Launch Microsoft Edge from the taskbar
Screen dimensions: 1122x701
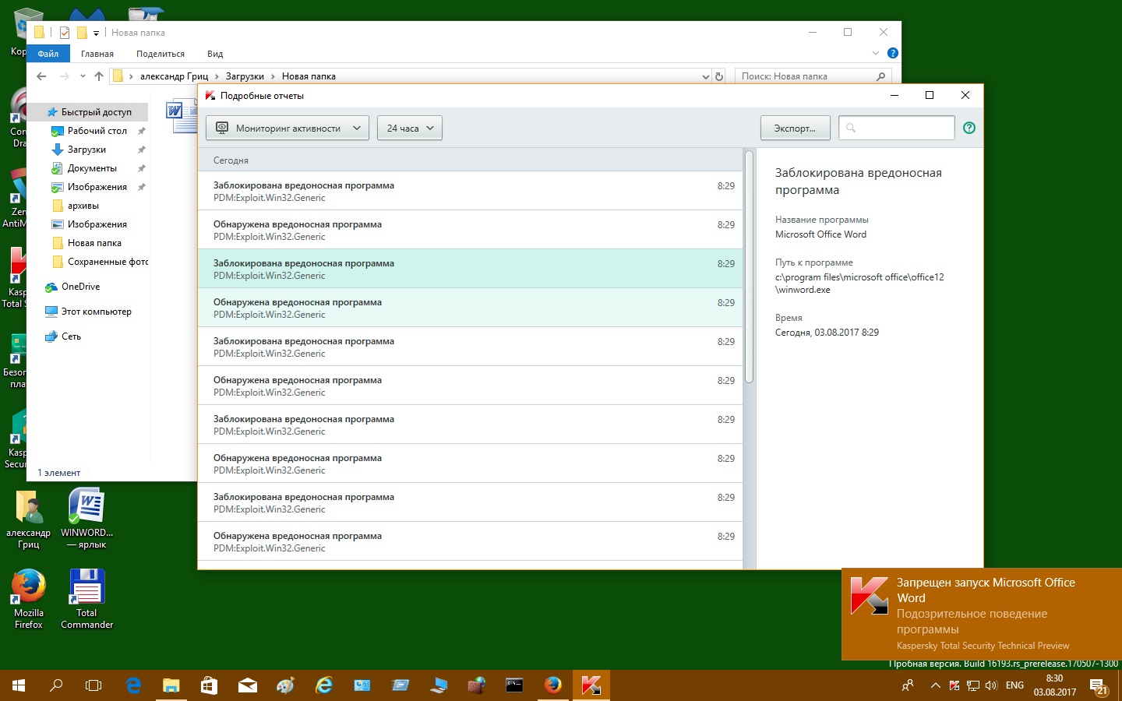pyautogui.click(x=133, y=685)
